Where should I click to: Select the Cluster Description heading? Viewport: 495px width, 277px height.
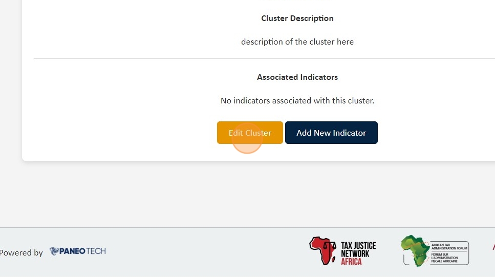pyautogui.click(x=297, y=18)
